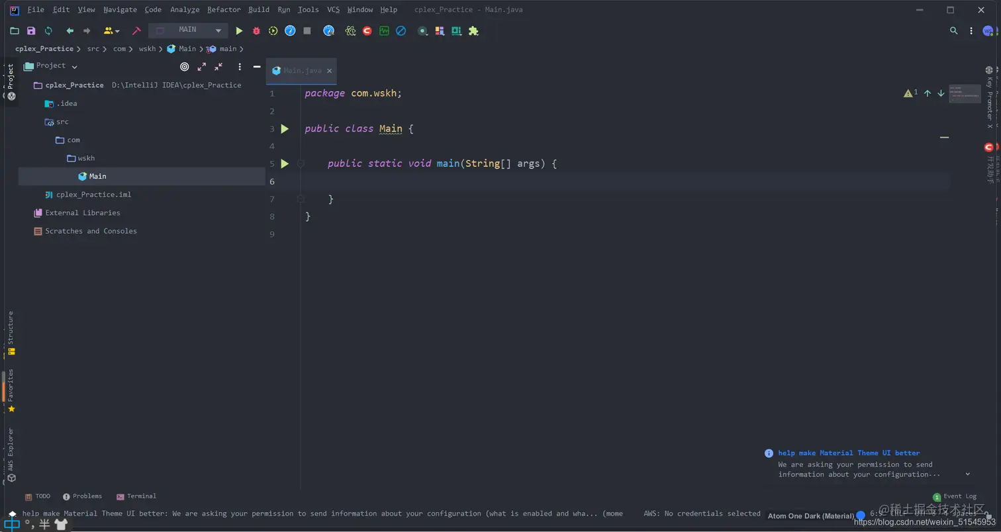Expand the Material Theme notification chevron
This screenshot has height=532, width=1001.
(x=968, y=474)
